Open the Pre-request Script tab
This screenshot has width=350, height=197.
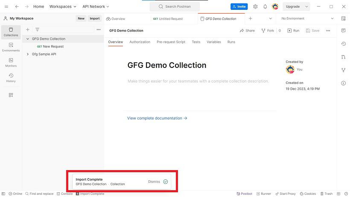coord(171,42)
